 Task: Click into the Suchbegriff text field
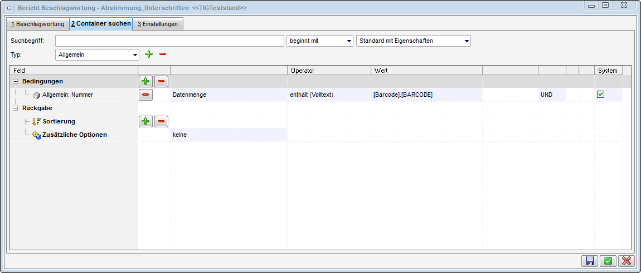(x=169, y=41)
